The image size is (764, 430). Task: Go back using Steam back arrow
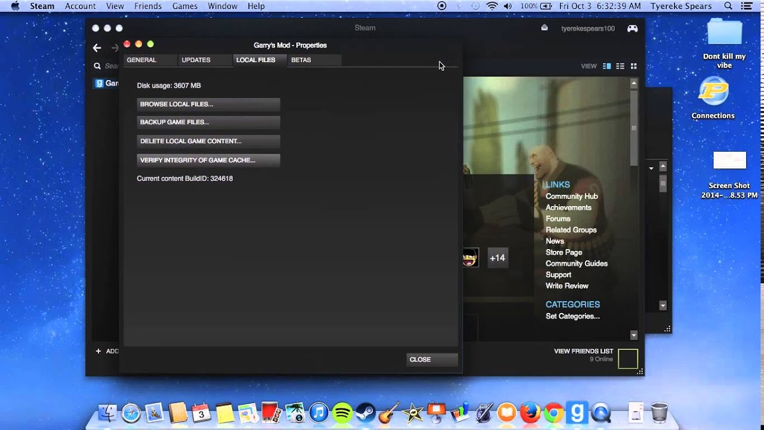click(97, 48)
